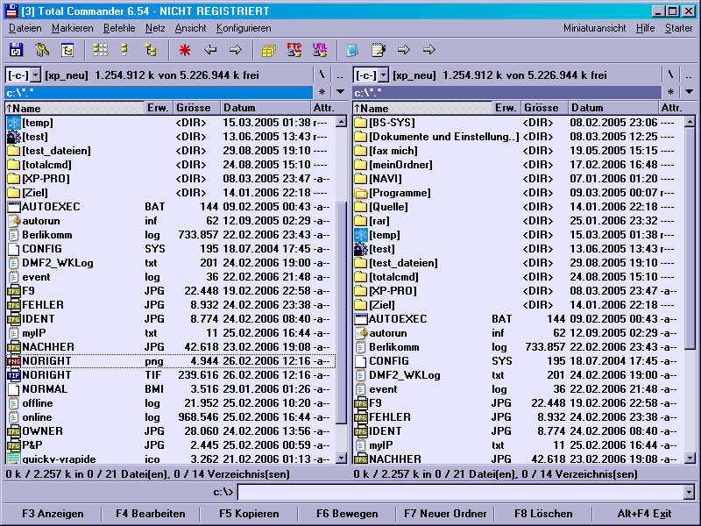Click the tree view icon in toolbar
701x526 pixels.
coord(151,50)
